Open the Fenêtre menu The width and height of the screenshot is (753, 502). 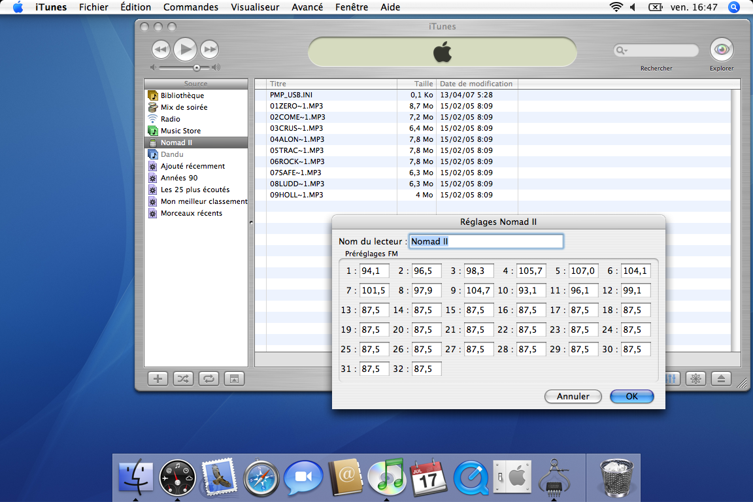click(x=352, y=7)
